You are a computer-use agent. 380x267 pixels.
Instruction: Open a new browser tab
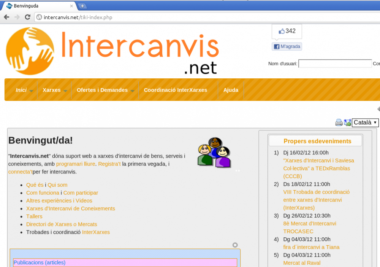pyautogui.click(x=82, y=6)
